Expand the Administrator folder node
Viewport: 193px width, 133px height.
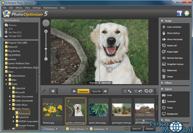(x=6, y=76)
